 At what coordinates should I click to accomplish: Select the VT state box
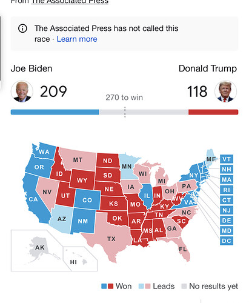227,159
